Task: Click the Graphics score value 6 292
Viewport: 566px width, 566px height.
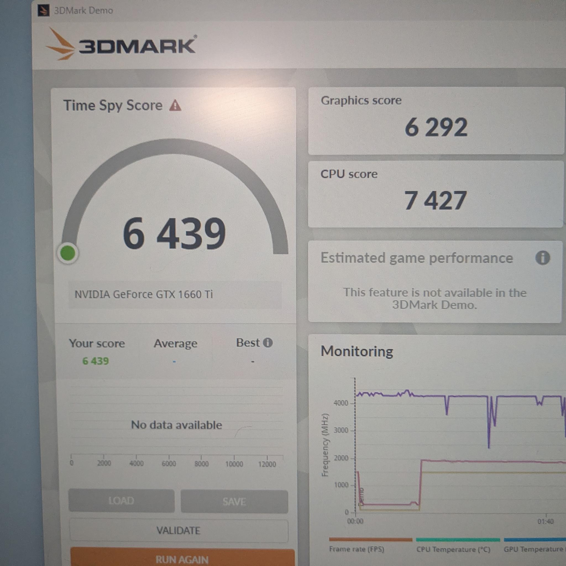Action: 436,127
